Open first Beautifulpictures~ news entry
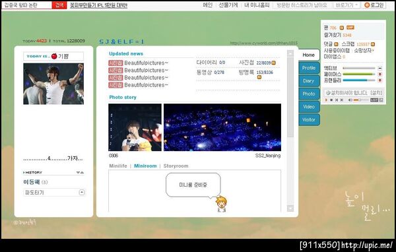 point(146,63)
